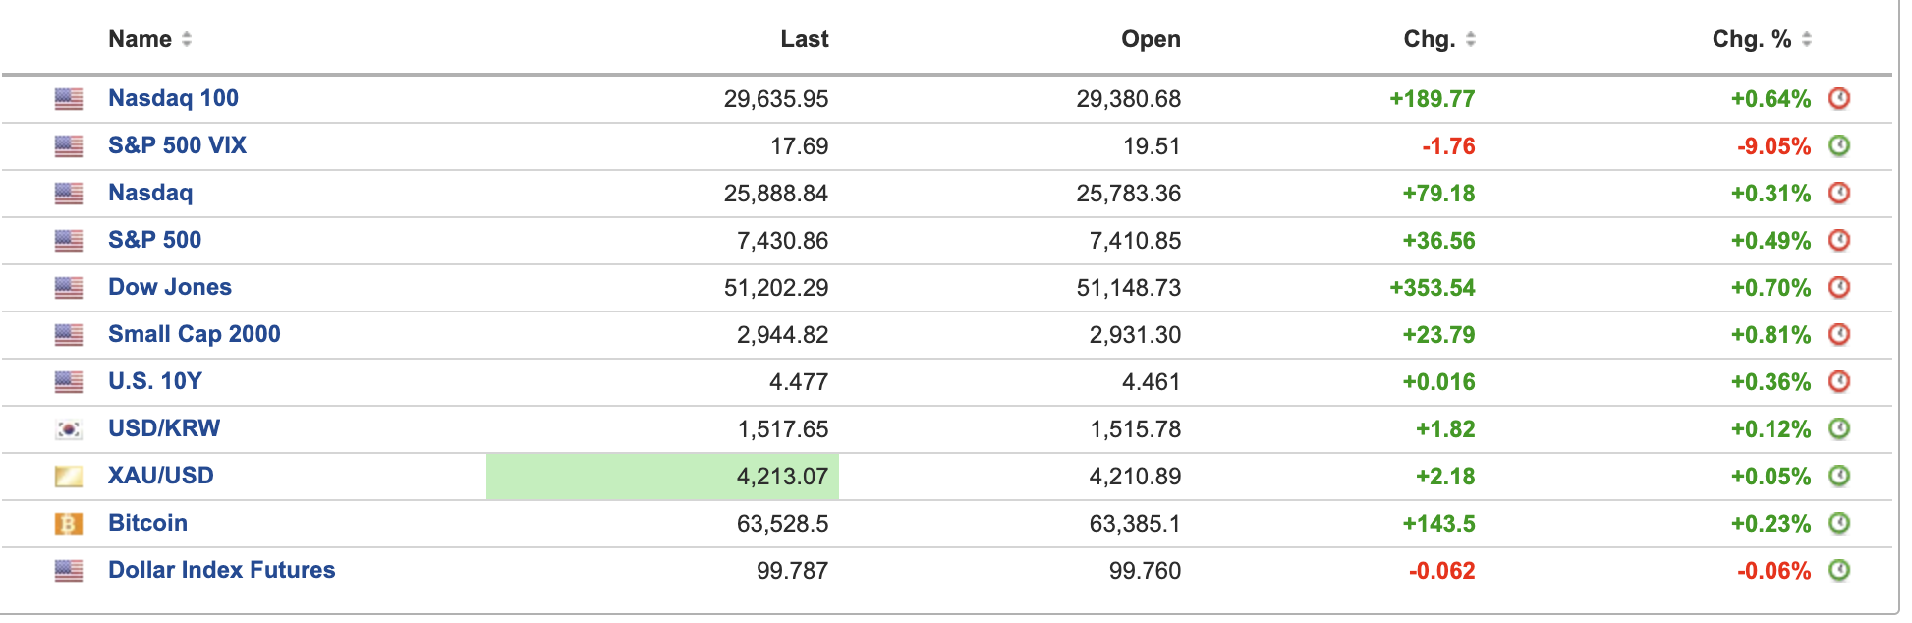Image resolution: width=1912 pixels, height=623 pixels.
Task: Click the red clock icon in Nasdaq 100 row
Action: pos(1838,98)
